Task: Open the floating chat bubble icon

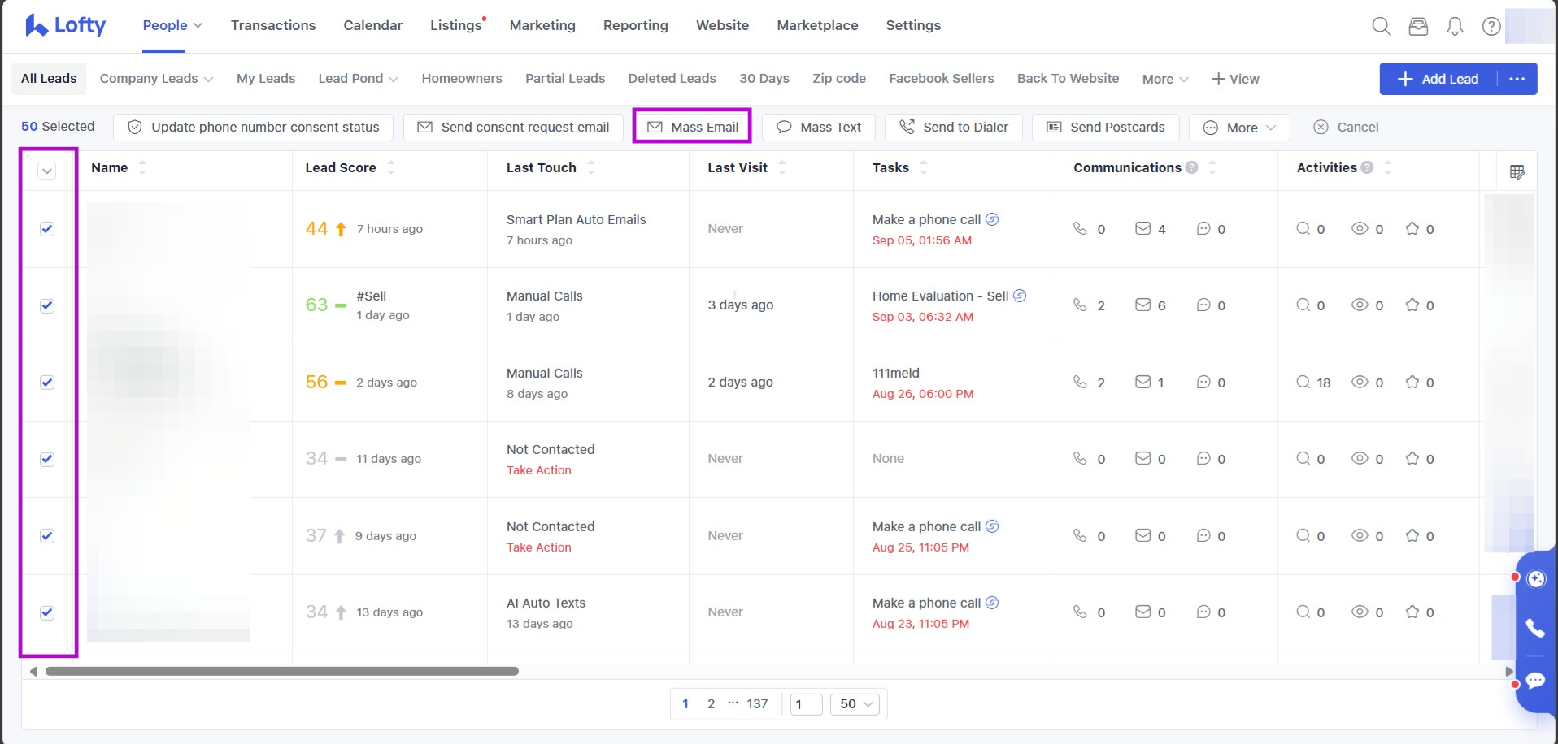Action: tap(1534, 680)
